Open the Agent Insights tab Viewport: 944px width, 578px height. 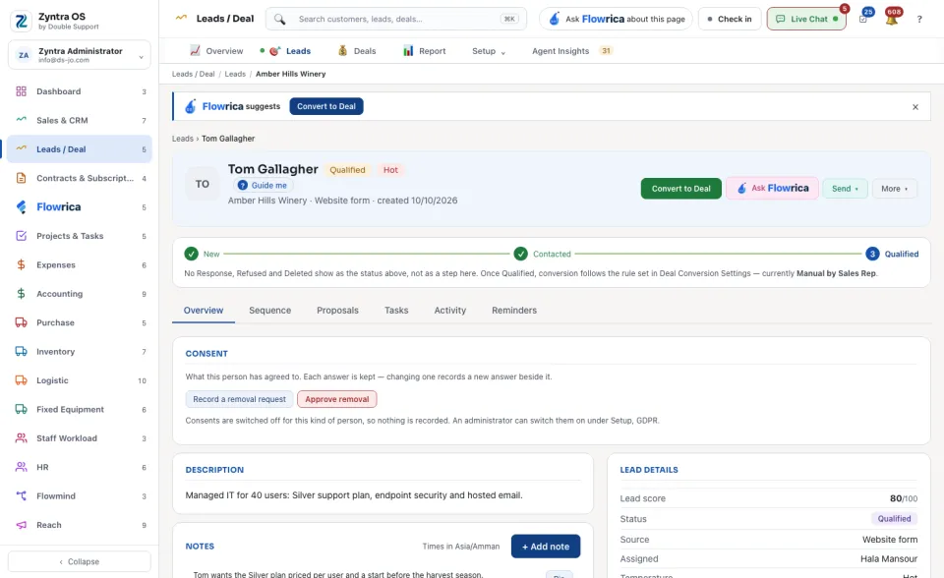pos(572,51)
